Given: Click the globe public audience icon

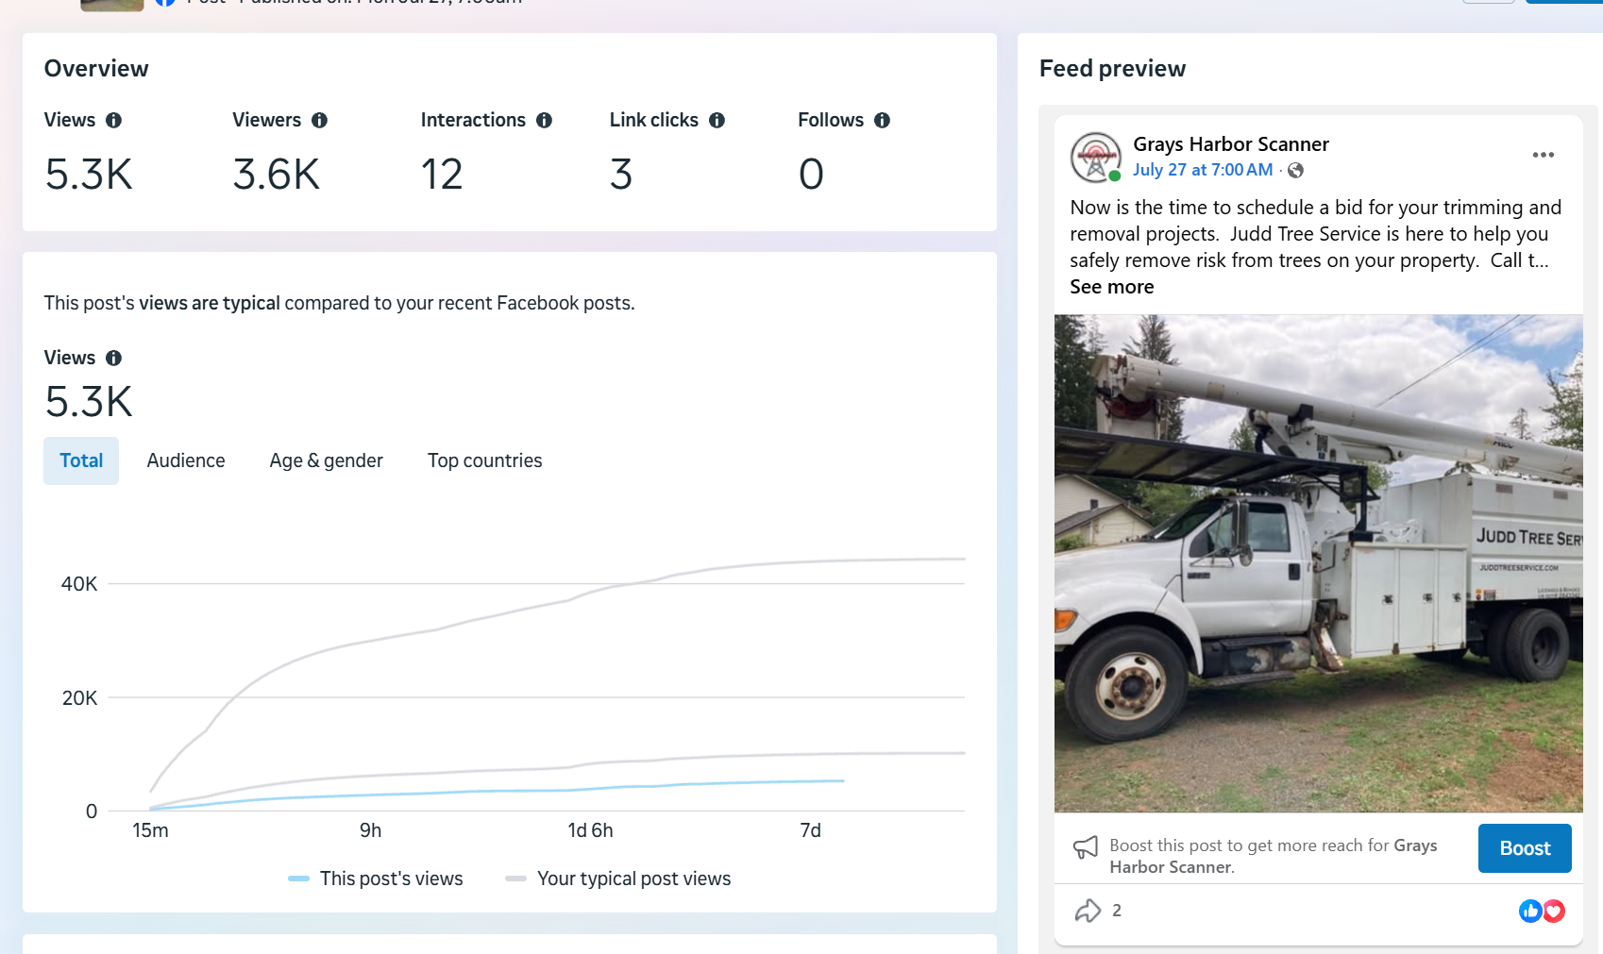Looking at the screenshot, I should point(1296,170).
